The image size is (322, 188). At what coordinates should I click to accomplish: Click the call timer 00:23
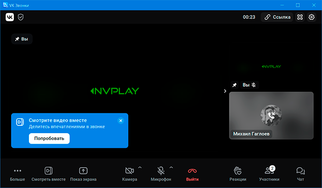point(249,17)
